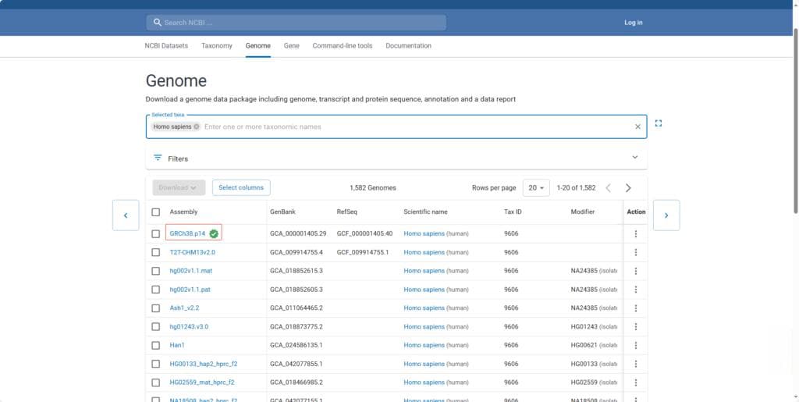Click the Filters funnel icon

[158, 158]
